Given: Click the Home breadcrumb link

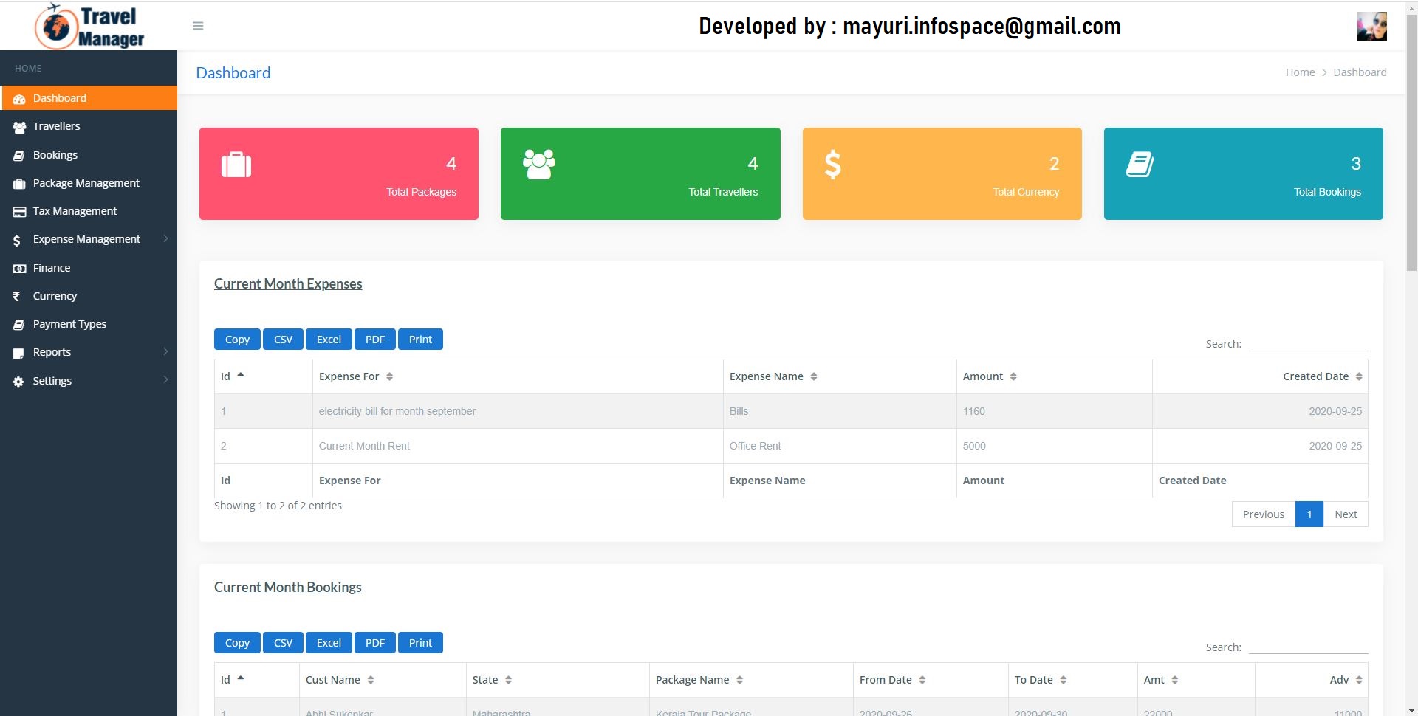Looking at the screenshot, I should point(1300,72).
